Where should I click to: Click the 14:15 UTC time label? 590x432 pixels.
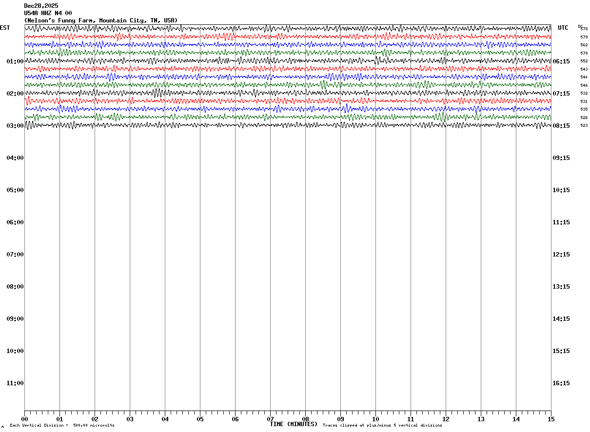561,319
